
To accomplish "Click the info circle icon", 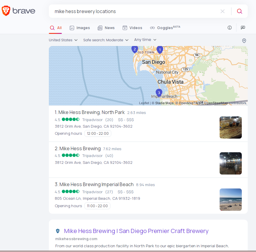I will pos(230,28).
